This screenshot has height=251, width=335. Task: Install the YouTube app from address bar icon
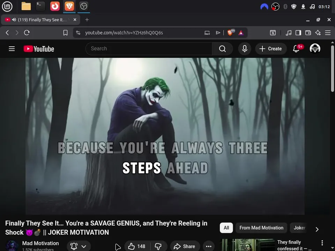click(x=207, y=33)
